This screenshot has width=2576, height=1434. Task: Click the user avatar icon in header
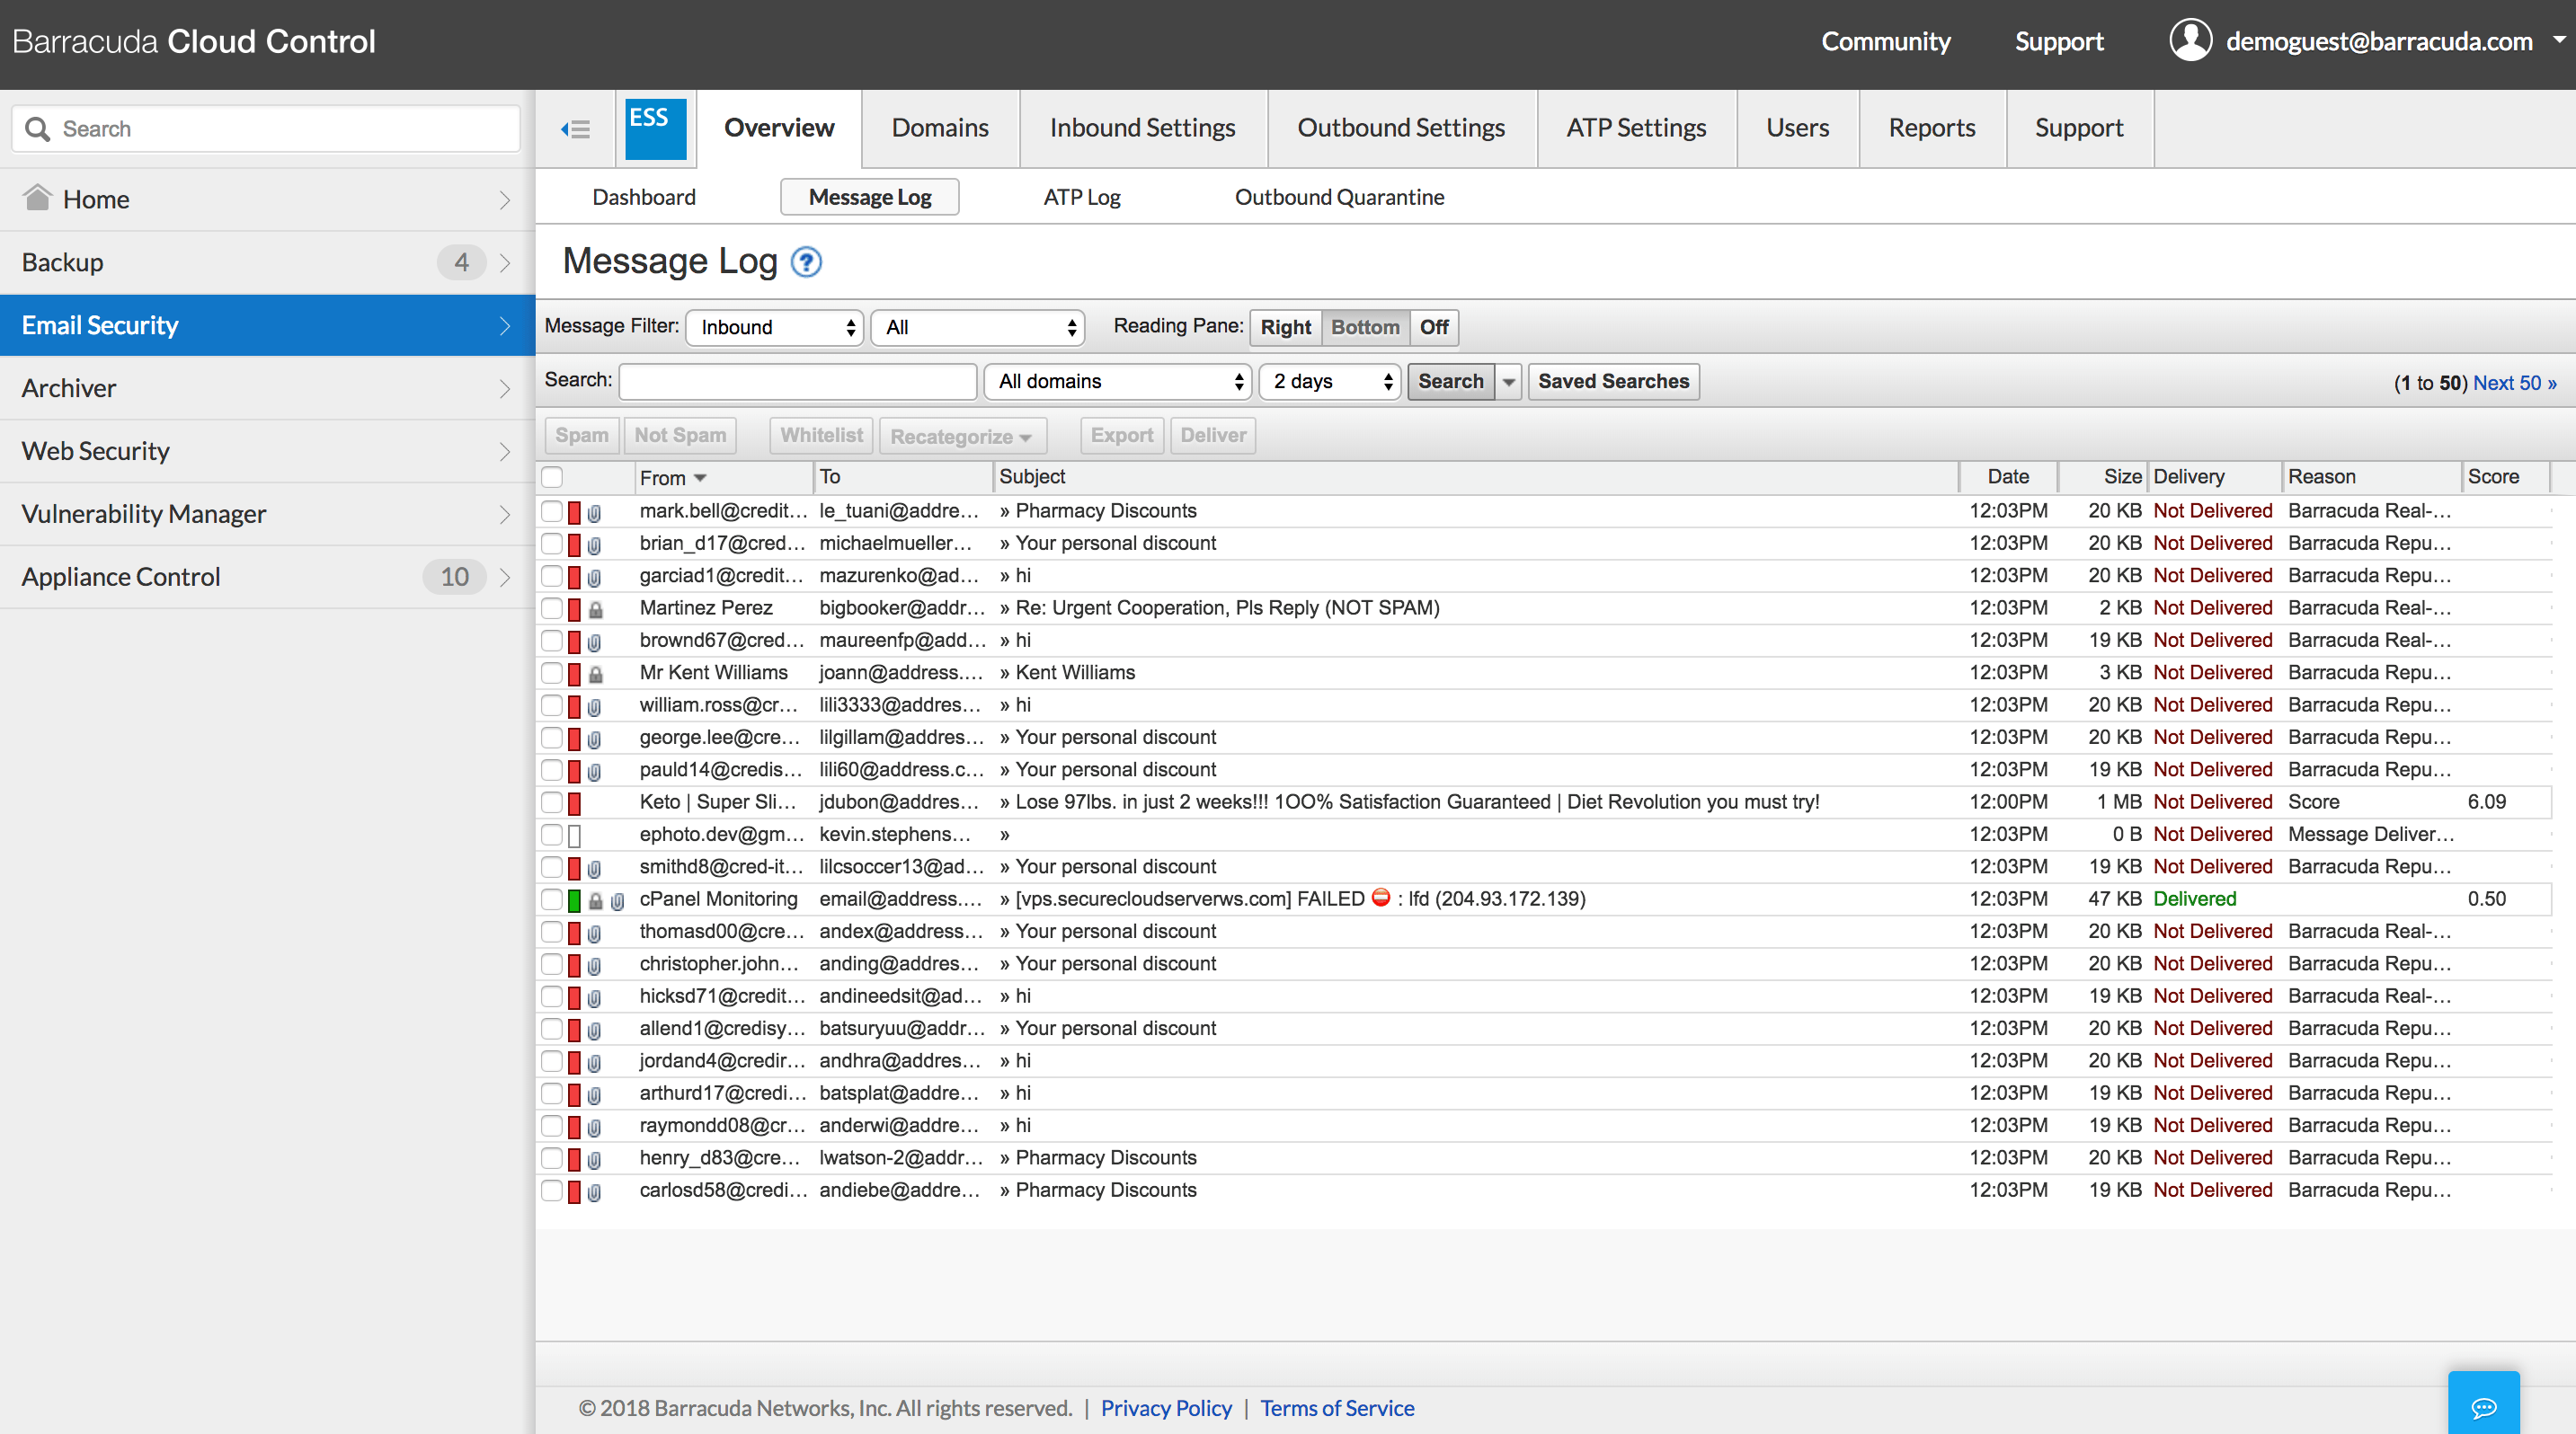[x=2190, y=41]
